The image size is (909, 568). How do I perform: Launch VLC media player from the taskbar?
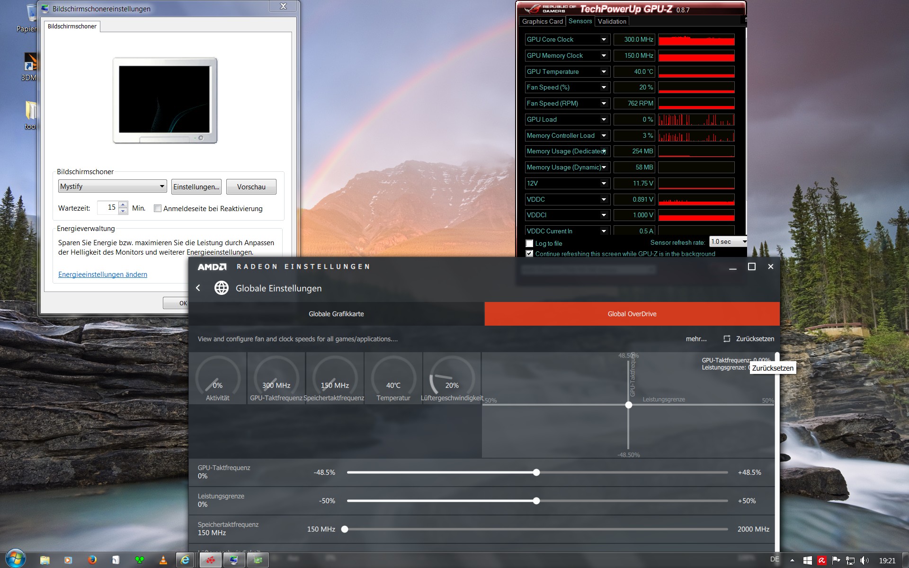click(163, 560)
